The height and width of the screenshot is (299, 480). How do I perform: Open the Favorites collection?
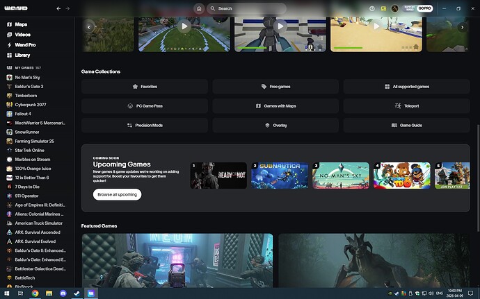145,87
